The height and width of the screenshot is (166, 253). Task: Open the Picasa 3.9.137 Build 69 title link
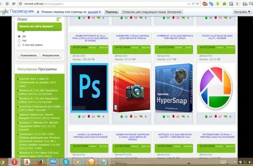click(217, 37)
